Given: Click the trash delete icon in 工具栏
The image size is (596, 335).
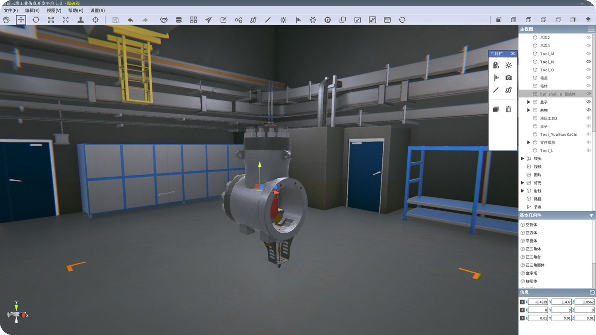Looking at the screenshot, I should (x=508, y=109).
